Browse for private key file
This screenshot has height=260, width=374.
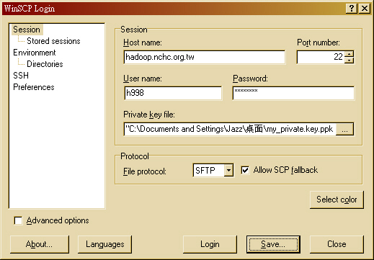(344, 129)
